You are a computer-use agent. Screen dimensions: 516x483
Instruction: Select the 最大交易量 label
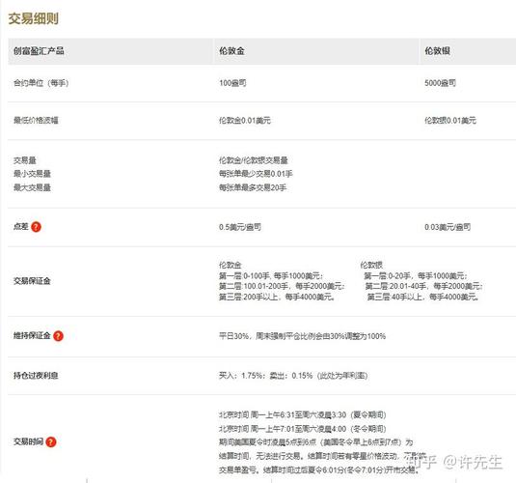tap(32, 187)
